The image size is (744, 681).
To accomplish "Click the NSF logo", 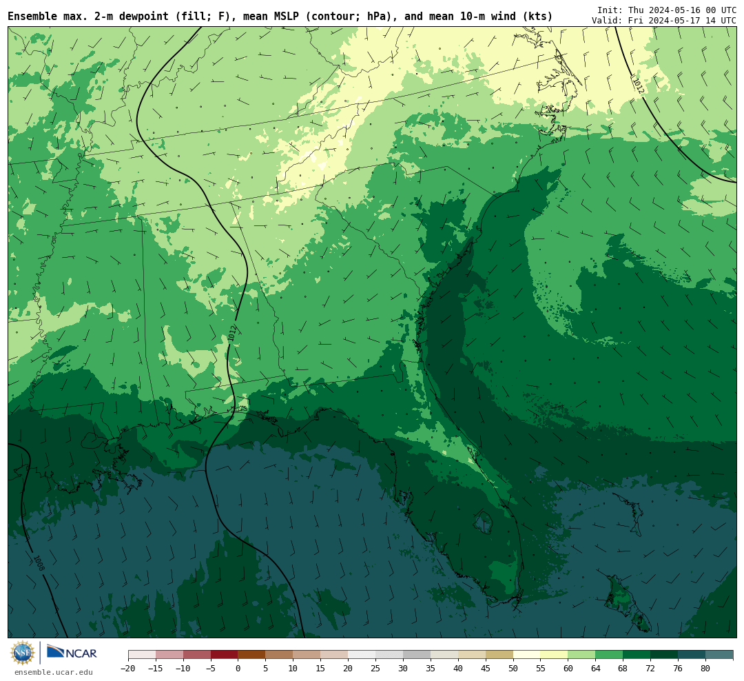I will [x=23, y=653].
